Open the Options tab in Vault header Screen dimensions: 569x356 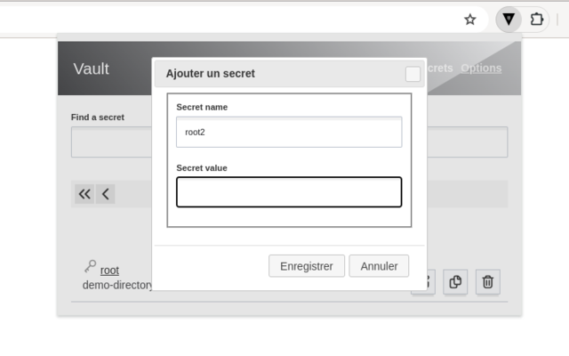click(x=481, y=68)
